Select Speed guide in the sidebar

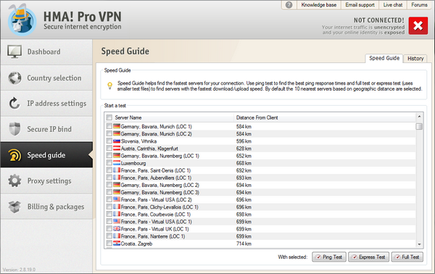[46, 155]
